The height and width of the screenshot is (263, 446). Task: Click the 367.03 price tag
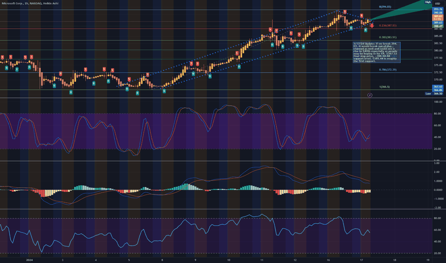(438, 87)
